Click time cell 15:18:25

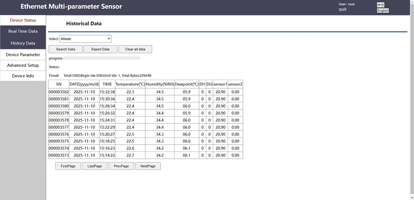point(107,141)
